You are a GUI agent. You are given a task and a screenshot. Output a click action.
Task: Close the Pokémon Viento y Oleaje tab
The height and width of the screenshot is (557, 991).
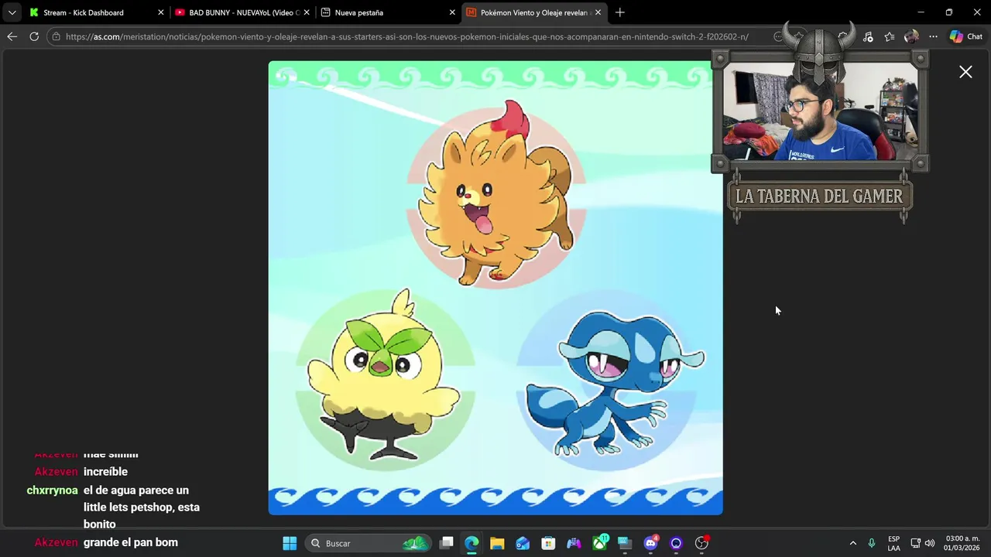coord(598,12)
